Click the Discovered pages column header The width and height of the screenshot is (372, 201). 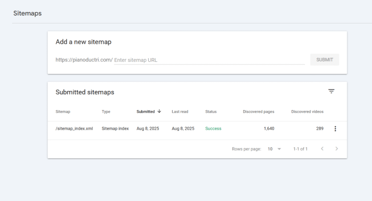point(258,112)
